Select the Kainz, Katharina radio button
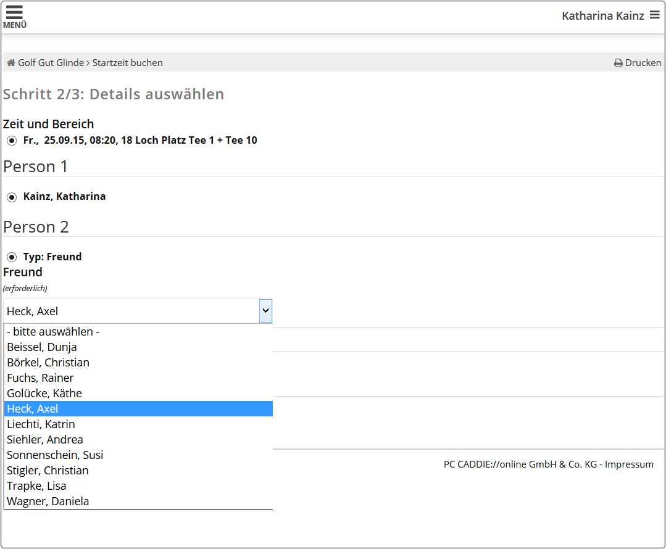The width and height of the screenshot is (666, 549). [12, 197]
